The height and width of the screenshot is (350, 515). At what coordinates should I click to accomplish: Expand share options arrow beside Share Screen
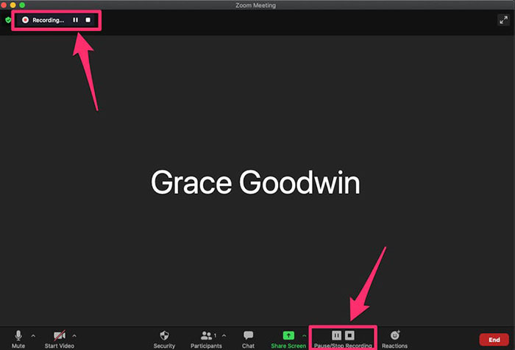[x=305, y=335]
